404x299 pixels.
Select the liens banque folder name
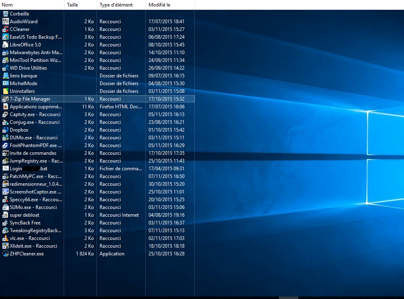point(23,76)
